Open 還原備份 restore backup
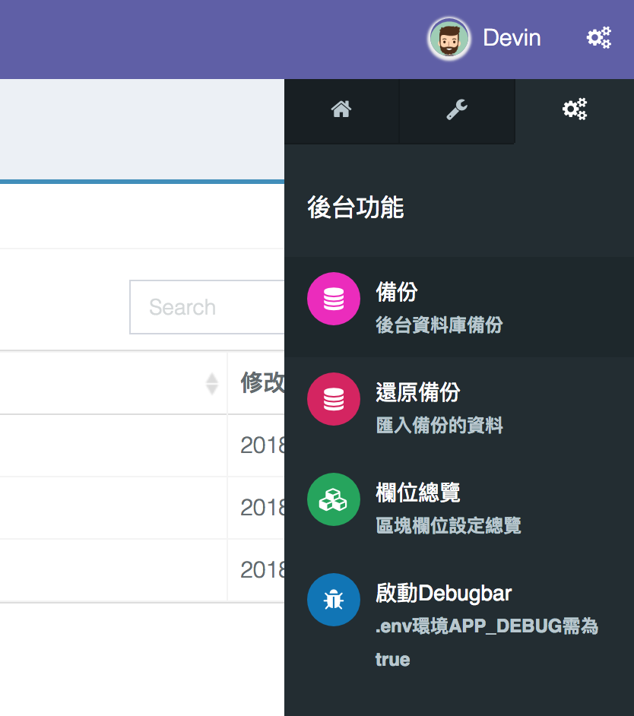Screen dimensions: 634x716 tap(459, 407)
